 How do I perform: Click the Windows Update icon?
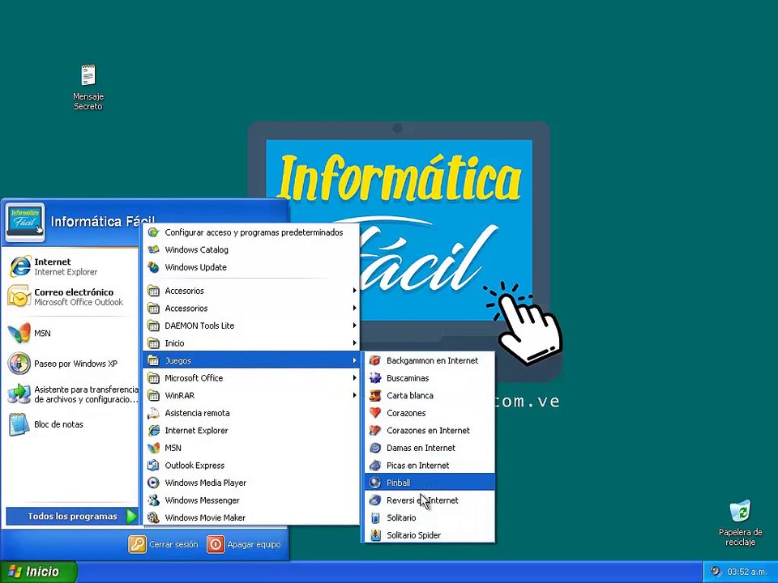pyautogui.click(x=154, y=267)
